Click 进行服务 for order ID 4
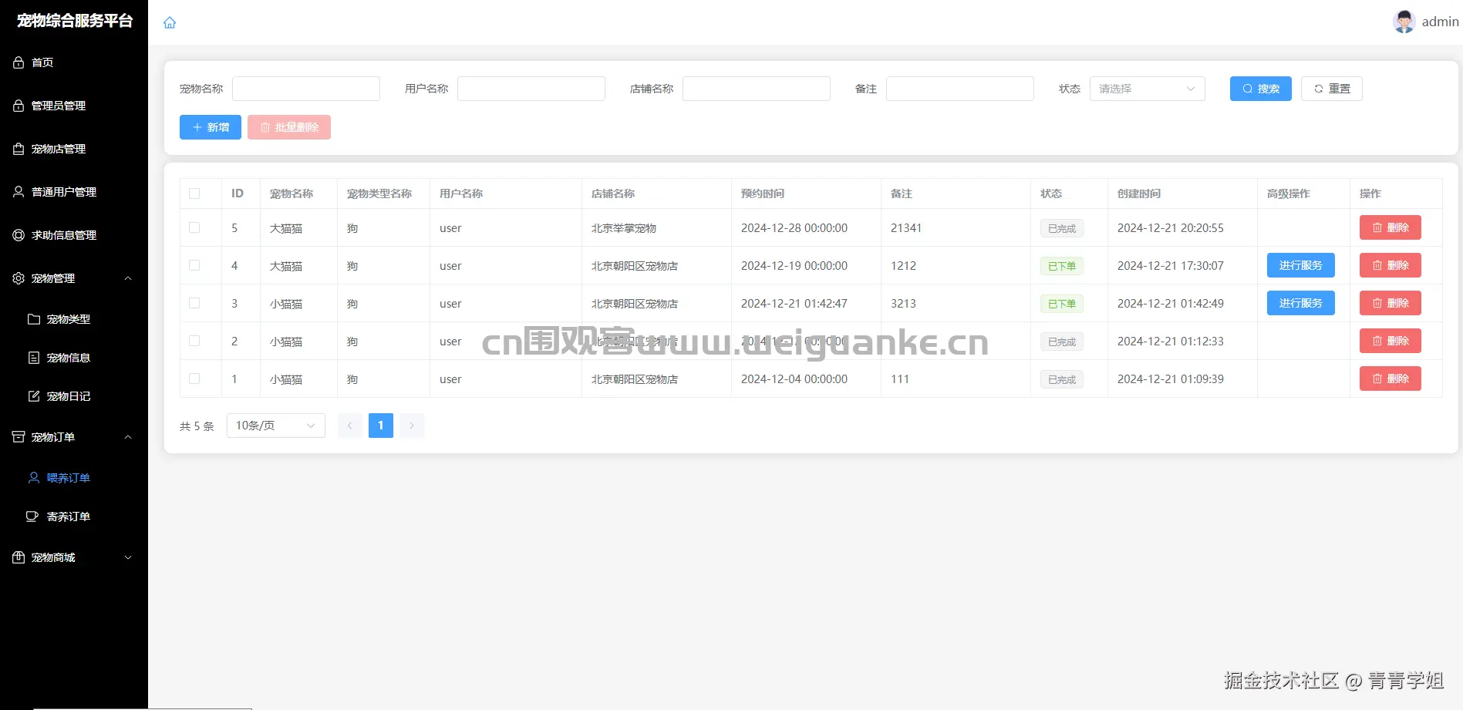1463x710 pixels. click(x=1301, y=265)
